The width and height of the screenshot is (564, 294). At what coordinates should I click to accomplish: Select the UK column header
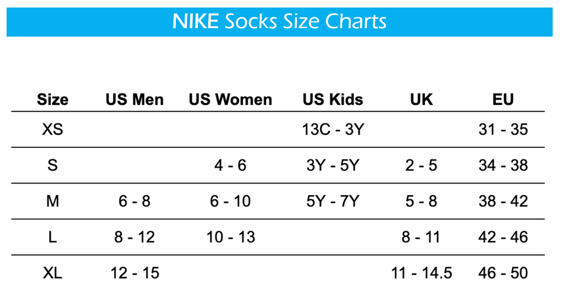pyautogui.click(x=421, y=99)
